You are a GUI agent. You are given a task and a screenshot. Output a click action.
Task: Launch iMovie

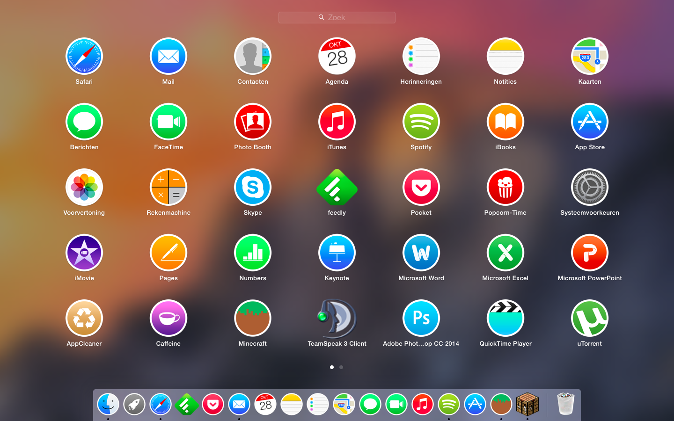(84, 253)
